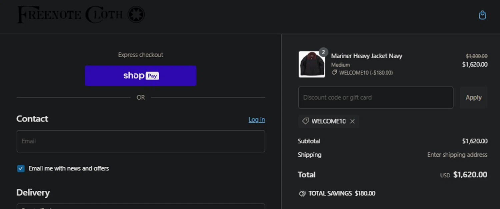
Task: Click the total savings tag icon
Action: [302, 193]
